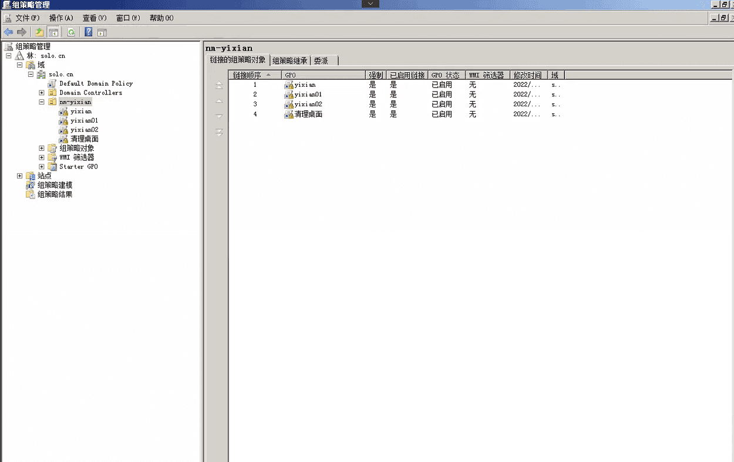Click the WMI 筛选器 column header
This screenshot has width=734, height=462.
pos(487,75)
